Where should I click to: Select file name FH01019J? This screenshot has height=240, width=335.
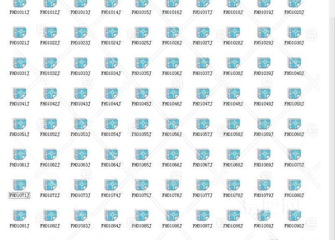click(264, 13)
